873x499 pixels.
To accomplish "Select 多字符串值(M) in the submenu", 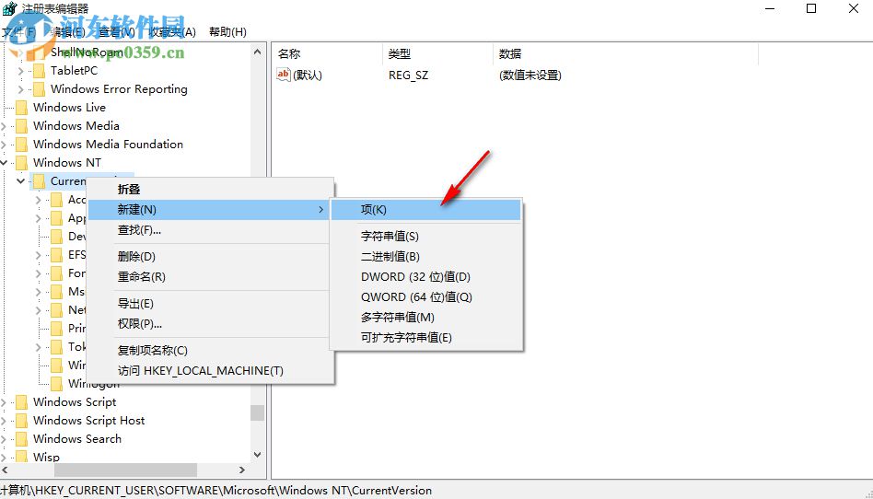I will point(426,318).
